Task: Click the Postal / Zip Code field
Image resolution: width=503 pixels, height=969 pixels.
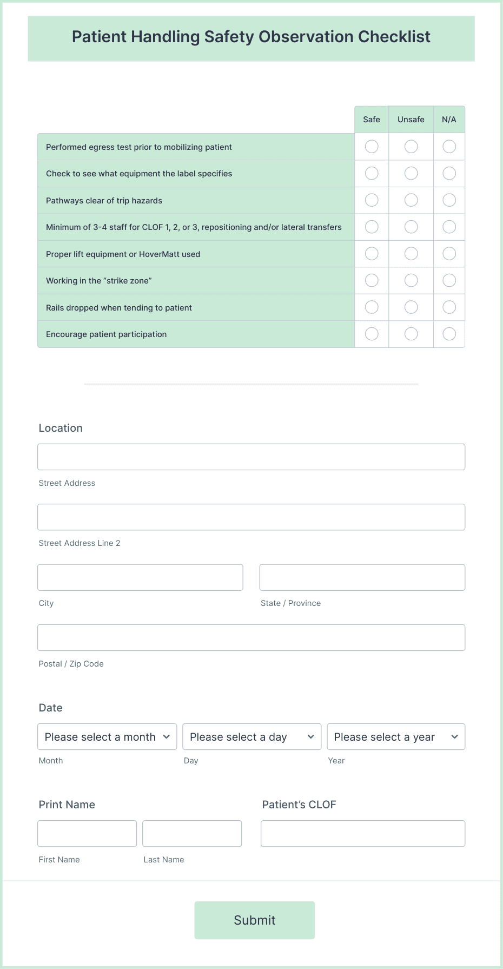Action: click(x=251, y=637)
